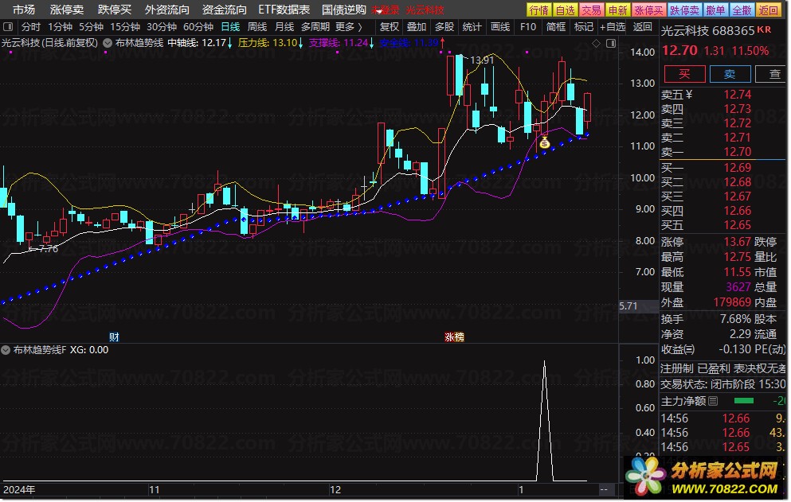Click the up arrow after 安全线 value
The width and height of the screenshot is (791, 502).
(442, 43)
